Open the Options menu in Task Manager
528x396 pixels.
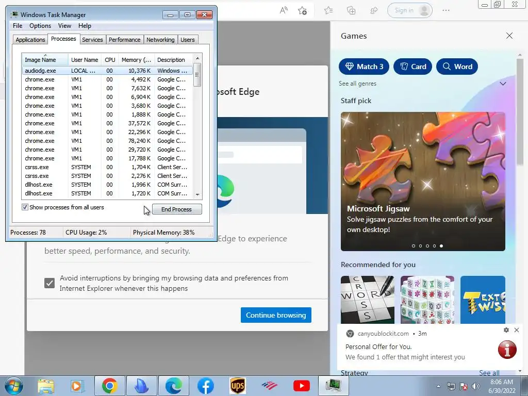coord(40,26)
